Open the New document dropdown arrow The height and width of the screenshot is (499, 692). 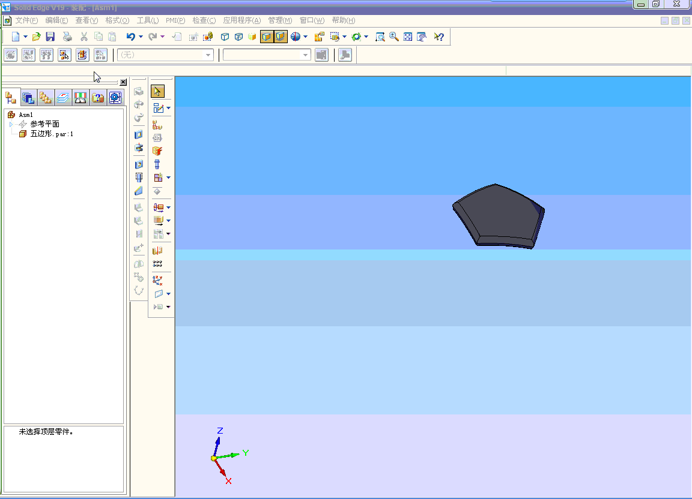25,37
